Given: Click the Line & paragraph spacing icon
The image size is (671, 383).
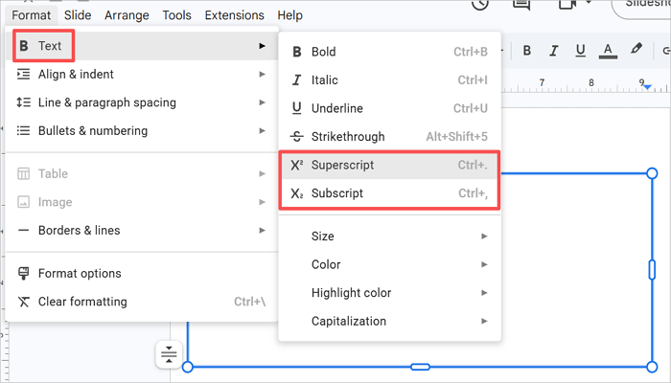Looking at the screenshot, I should pos(24,102).
